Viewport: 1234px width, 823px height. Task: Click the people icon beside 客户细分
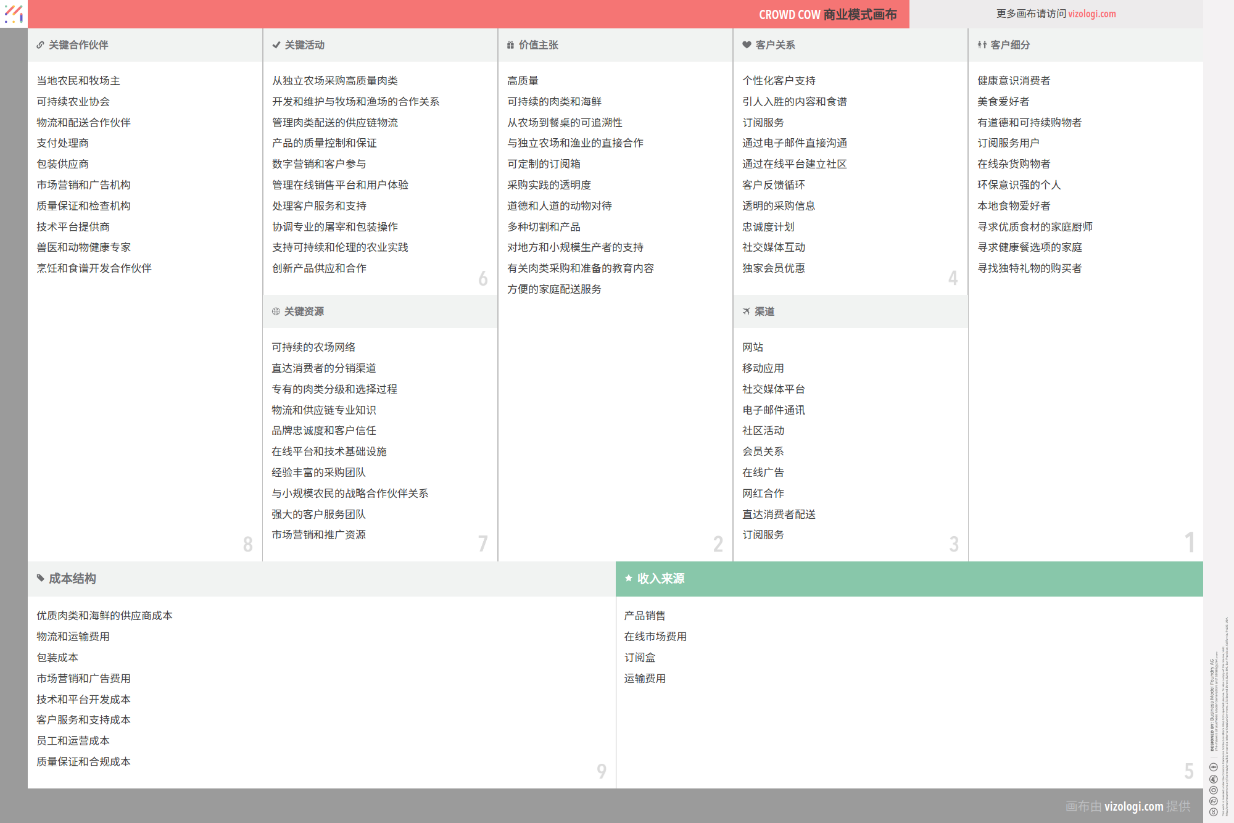[982, 45]
